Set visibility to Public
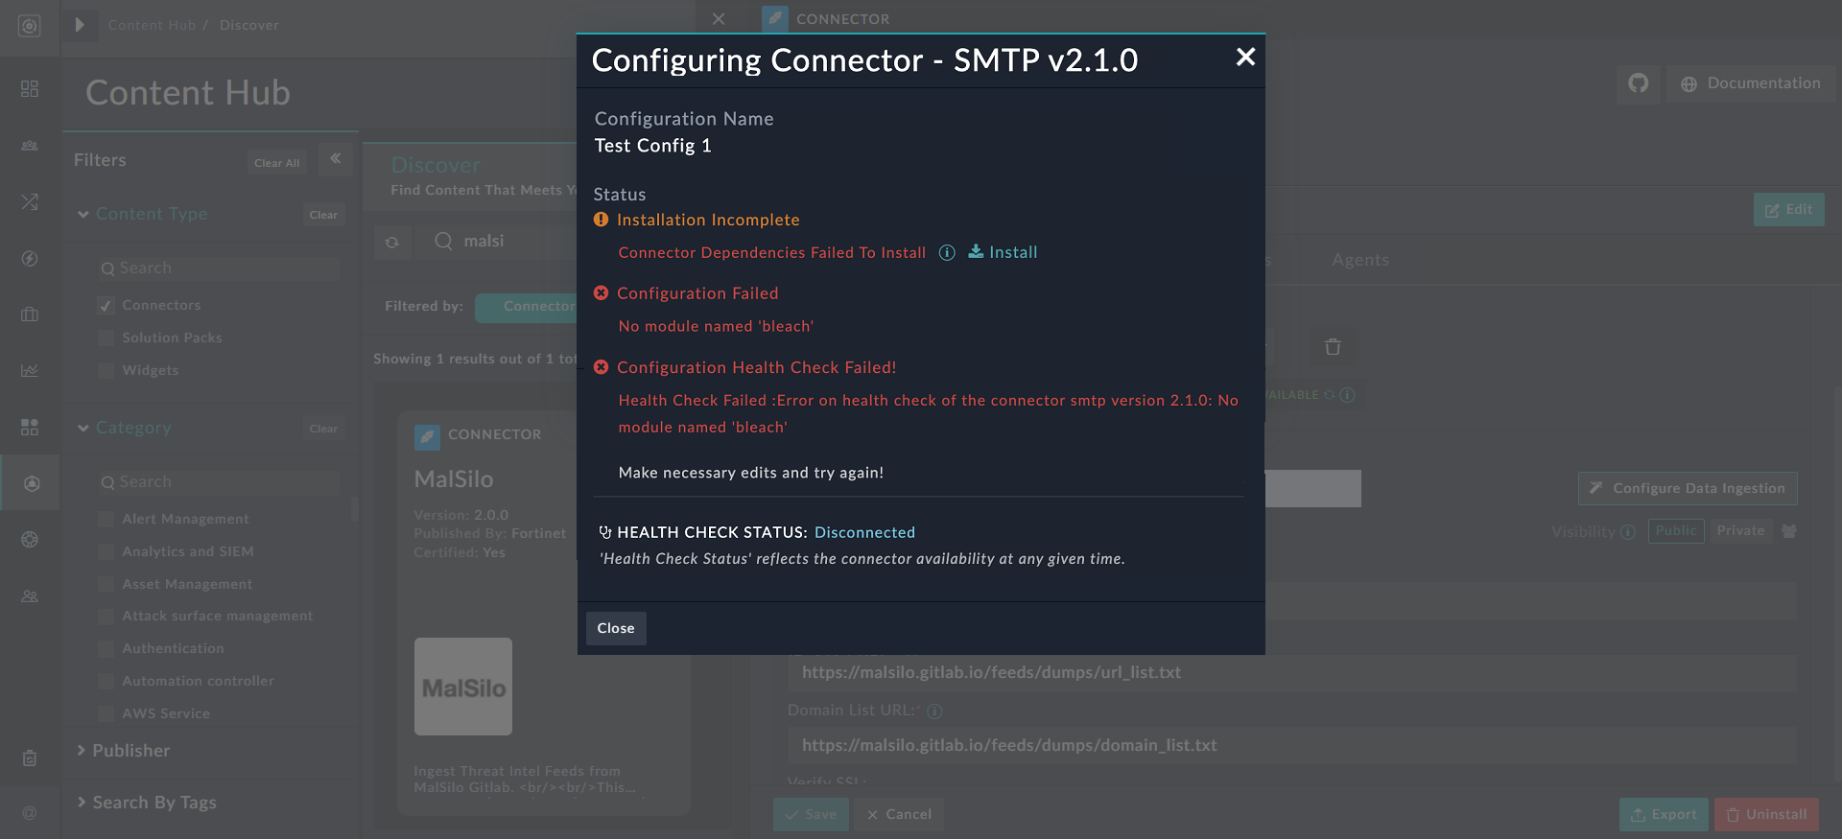Image resolution: width=1842 pixels, height=839 pixels. [1676, 531]
